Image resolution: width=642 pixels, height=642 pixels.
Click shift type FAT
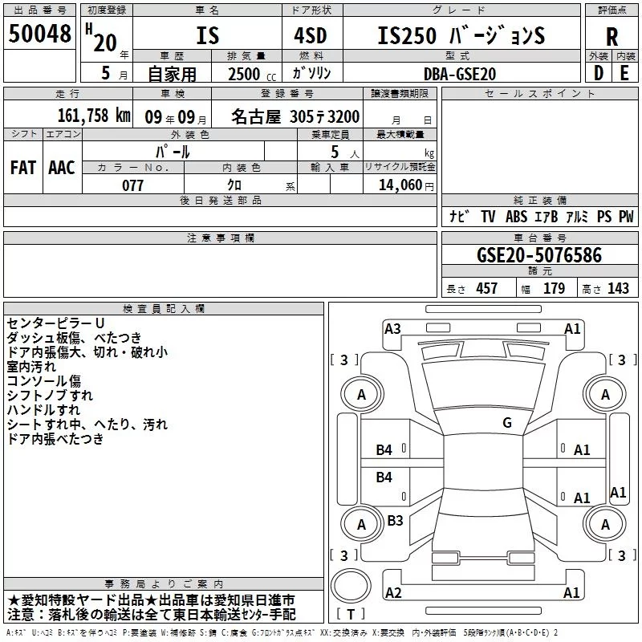[x=23, y=168]
